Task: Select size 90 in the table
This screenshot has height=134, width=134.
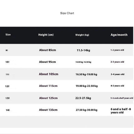Action: tap(7, 50)
